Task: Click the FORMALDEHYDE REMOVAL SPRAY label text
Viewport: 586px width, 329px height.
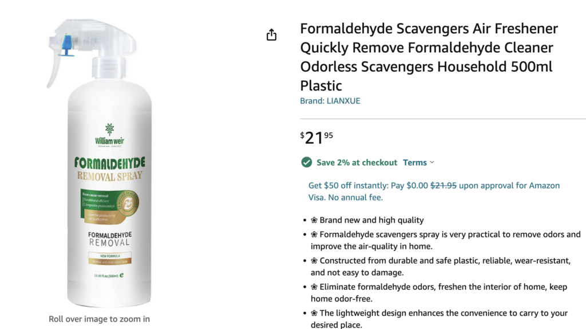Action: (109, 169)
